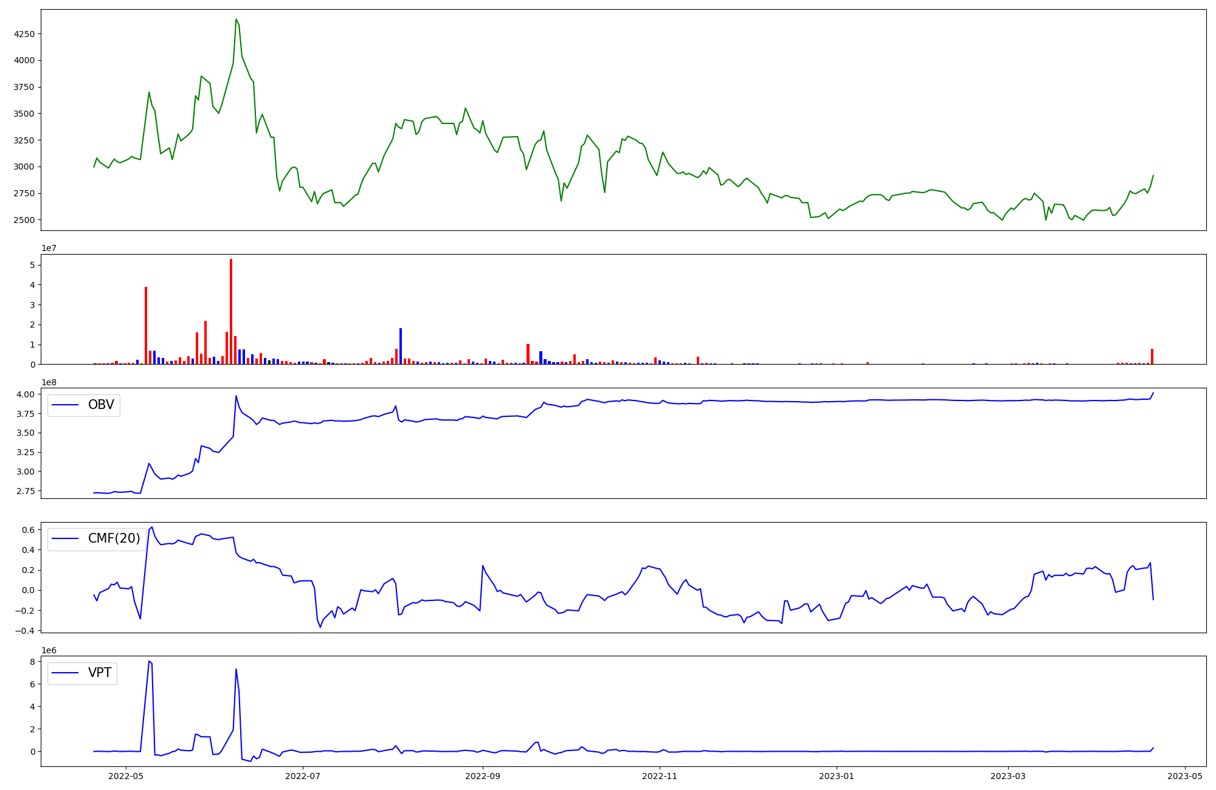Click the 2500 price axis tick label

[24, 220]
